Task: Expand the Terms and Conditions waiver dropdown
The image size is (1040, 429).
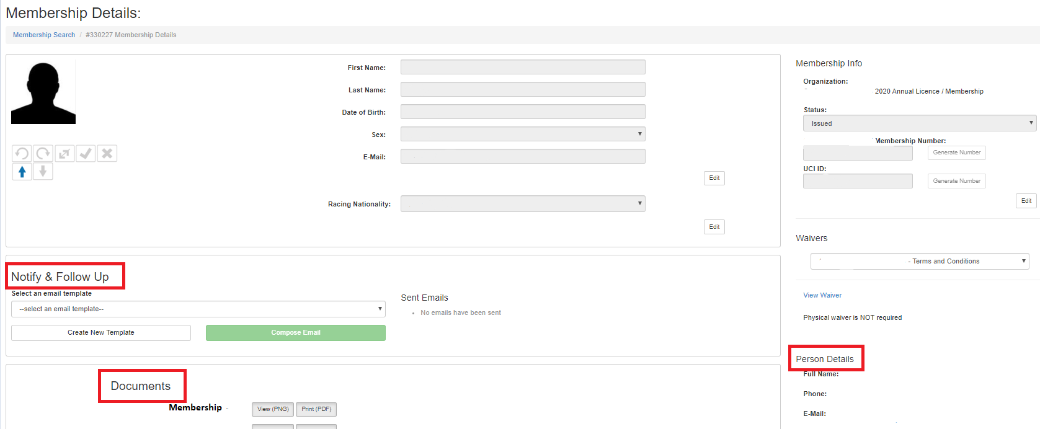Action: 919,261
